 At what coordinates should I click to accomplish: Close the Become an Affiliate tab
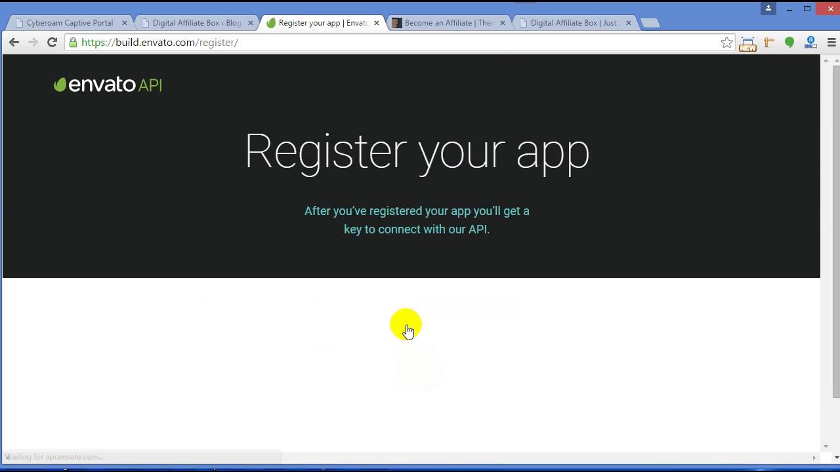click(502, 23)
